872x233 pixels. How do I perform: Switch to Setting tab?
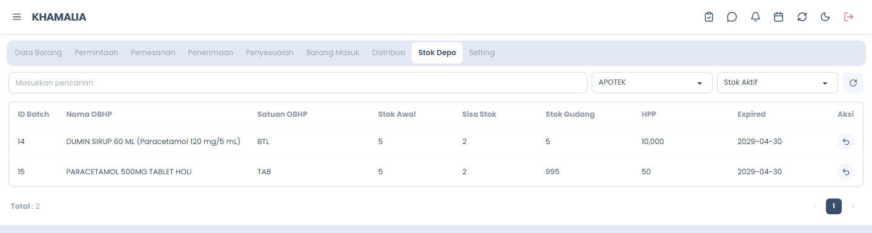click(482, 53)
